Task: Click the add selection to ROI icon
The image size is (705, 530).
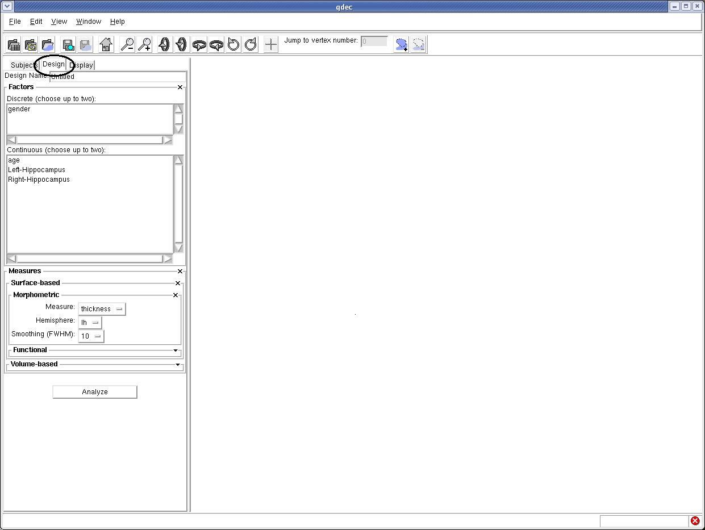Action: (401, 44)
